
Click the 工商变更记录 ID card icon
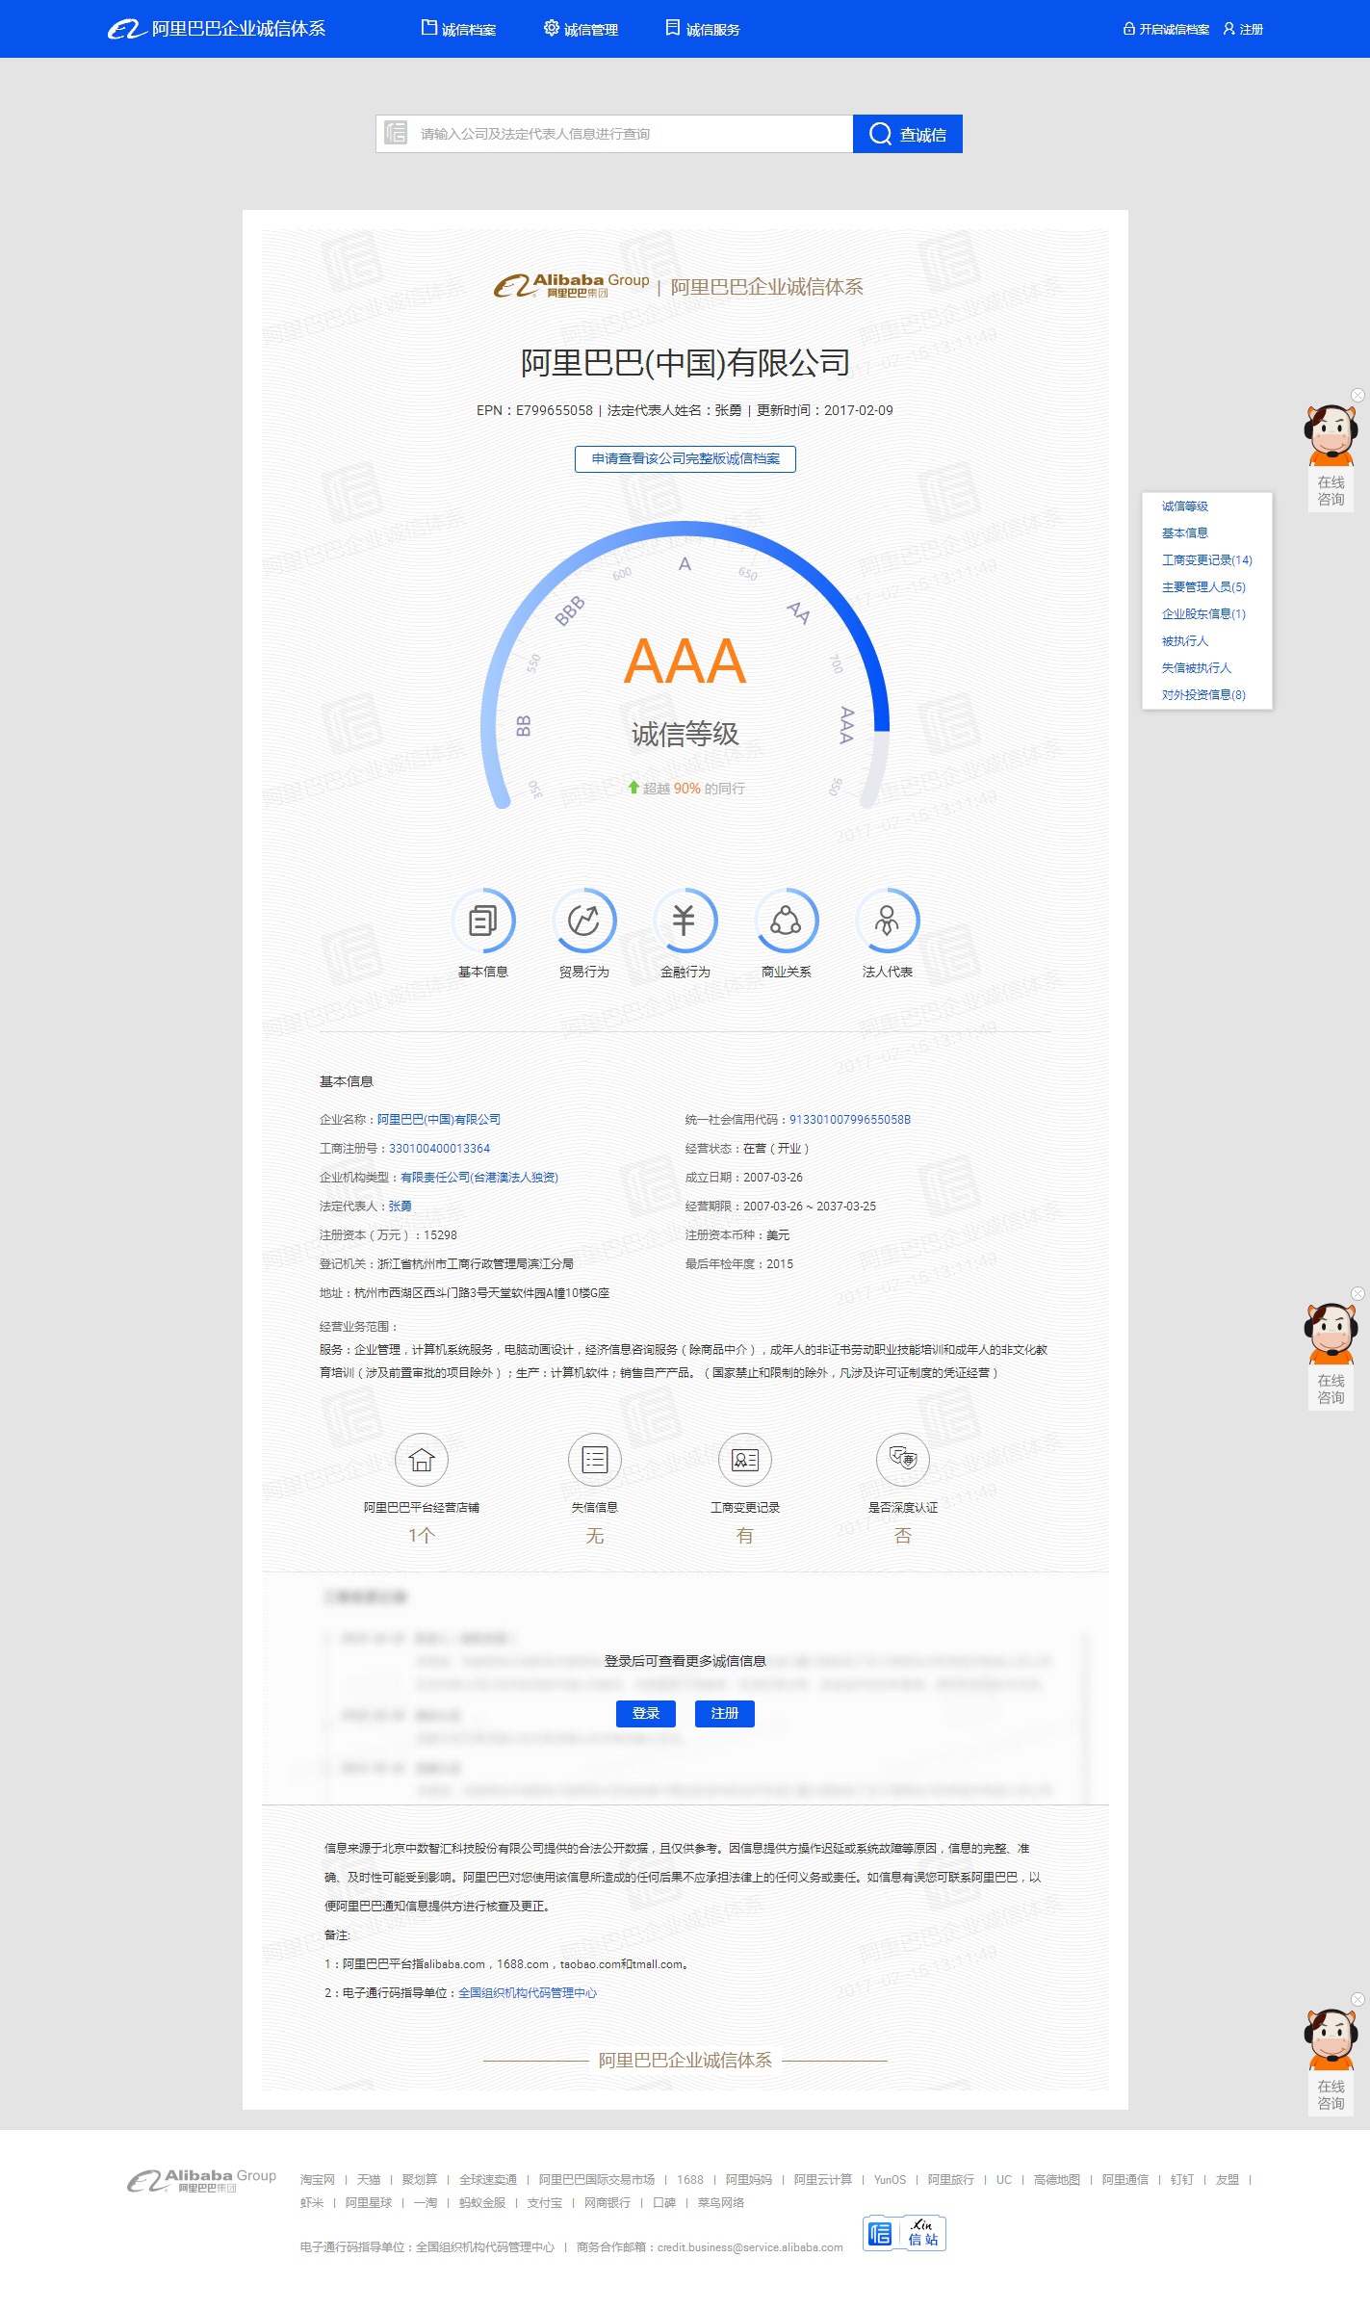(745, 1460)
